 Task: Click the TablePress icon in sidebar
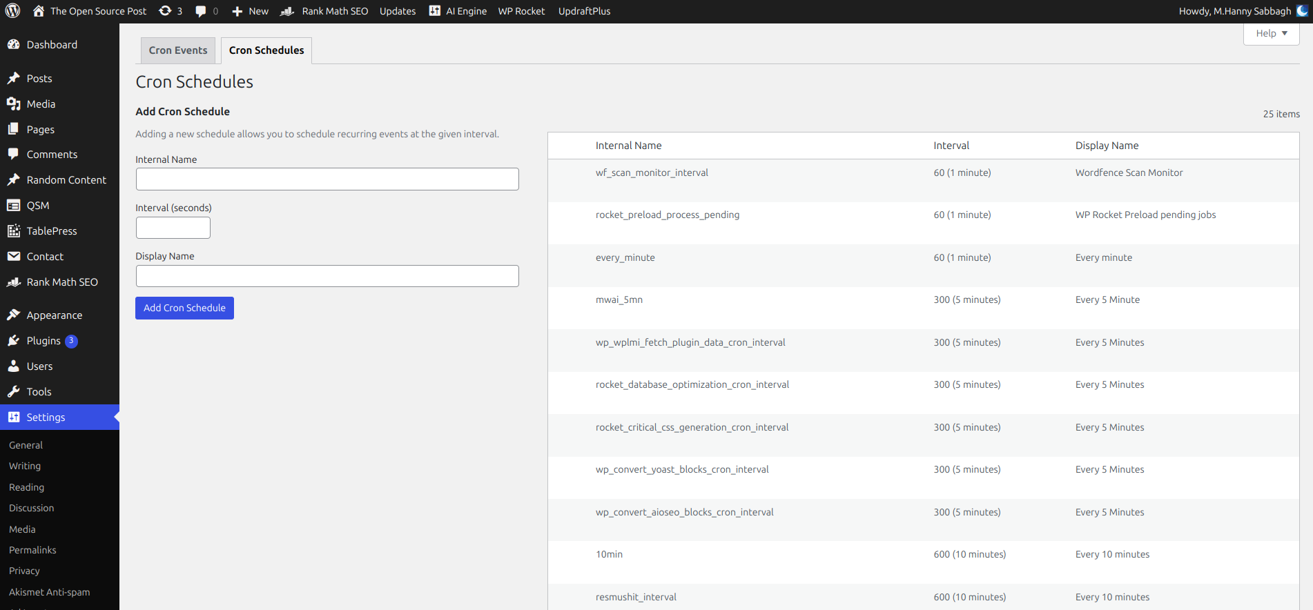(13, 231)
